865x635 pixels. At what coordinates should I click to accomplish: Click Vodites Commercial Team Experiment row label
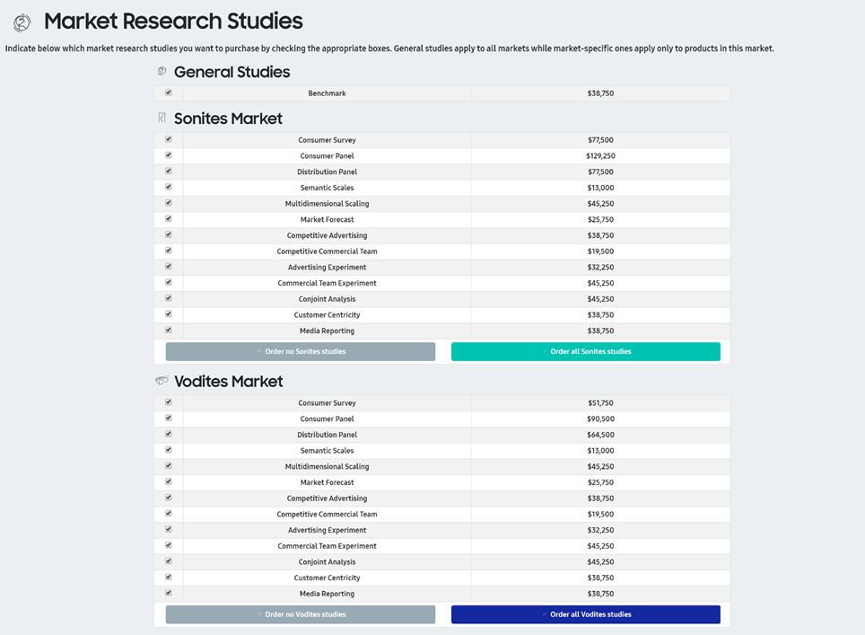[328, 546]
